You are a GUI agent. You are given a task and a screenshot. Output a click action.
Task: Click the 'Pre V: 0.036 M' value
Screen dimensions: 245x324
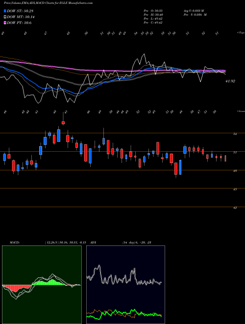tap(195, 15)
